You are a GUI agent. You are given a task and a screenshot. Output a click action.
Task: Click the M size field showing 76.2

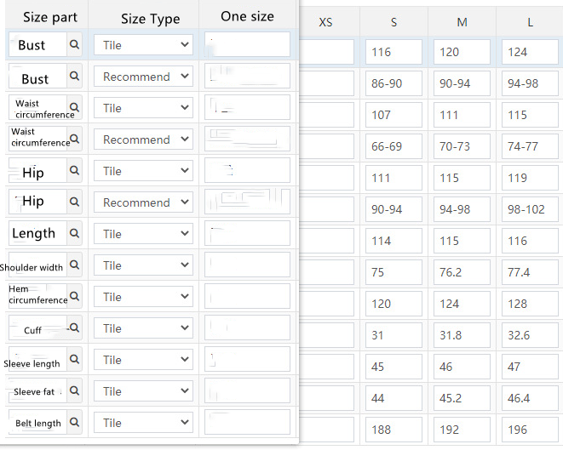[461, 272]
